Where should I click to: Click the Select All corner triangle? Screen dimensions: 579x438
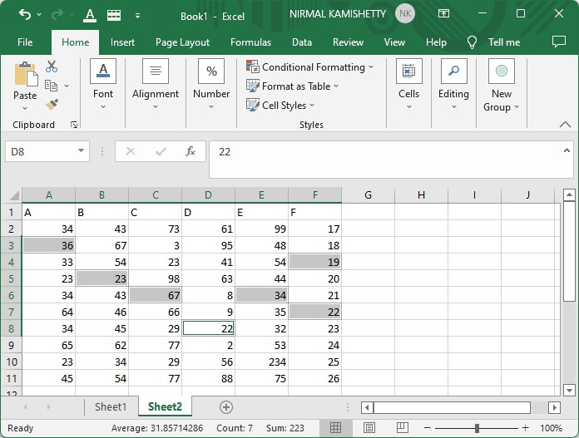pos(13,195)
